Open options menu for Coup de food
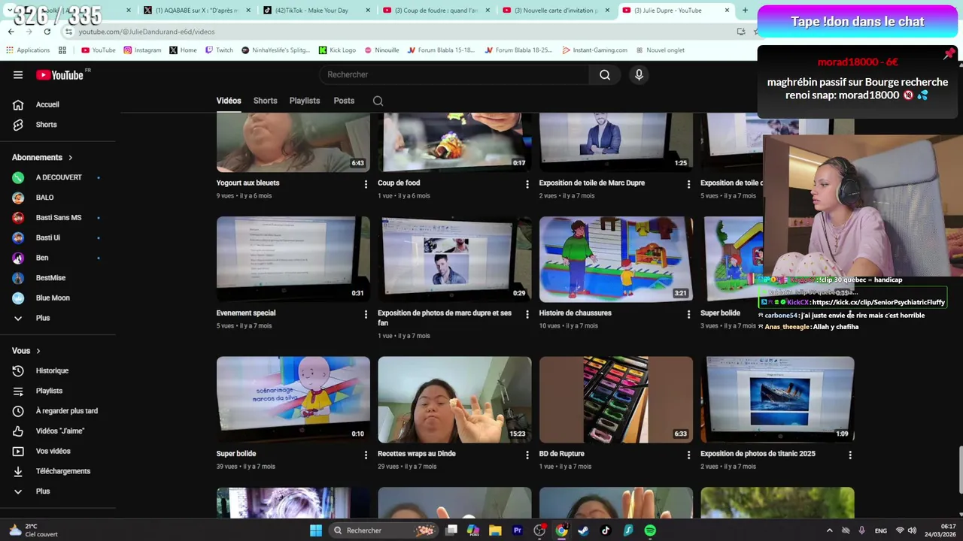The width and height of the screenshot is (963, 541). (x=527, y=183)
